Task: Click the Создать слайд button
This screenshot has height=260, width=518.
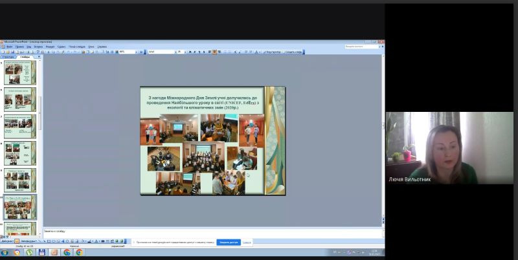Action: [x=293, y=52]
